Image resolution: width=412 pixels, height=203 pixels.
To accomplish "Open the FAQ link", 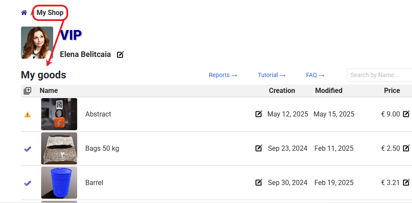I will pos(315,75).
